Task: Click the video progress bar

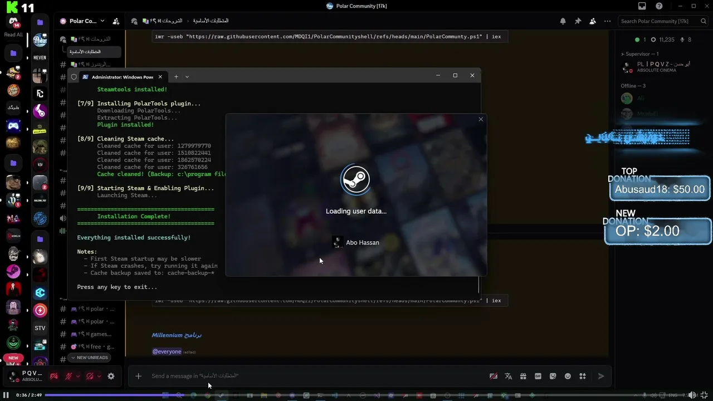Action: pos(365,395)
